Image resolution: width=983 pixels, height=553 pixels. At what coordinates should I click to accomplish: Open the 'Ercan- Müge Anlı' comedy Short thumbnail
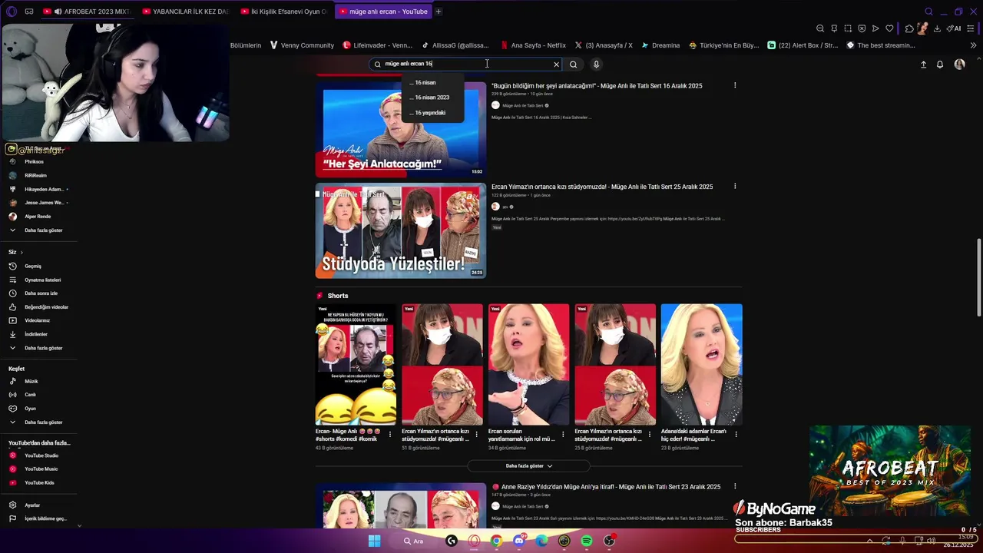[x=356, y=364]
